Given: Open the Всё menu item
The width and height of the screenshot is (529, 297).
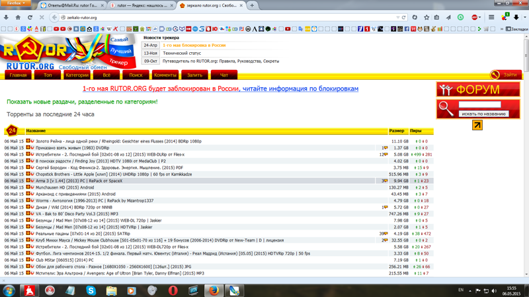Looking at the screenshot, I should tap(106, 75).
